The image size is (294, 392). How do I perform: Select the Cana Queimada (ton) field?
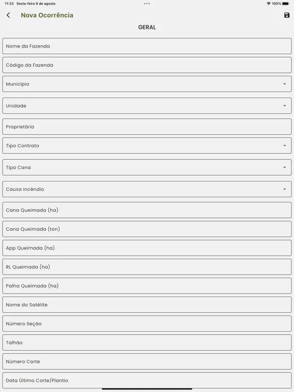coord(147,229)
